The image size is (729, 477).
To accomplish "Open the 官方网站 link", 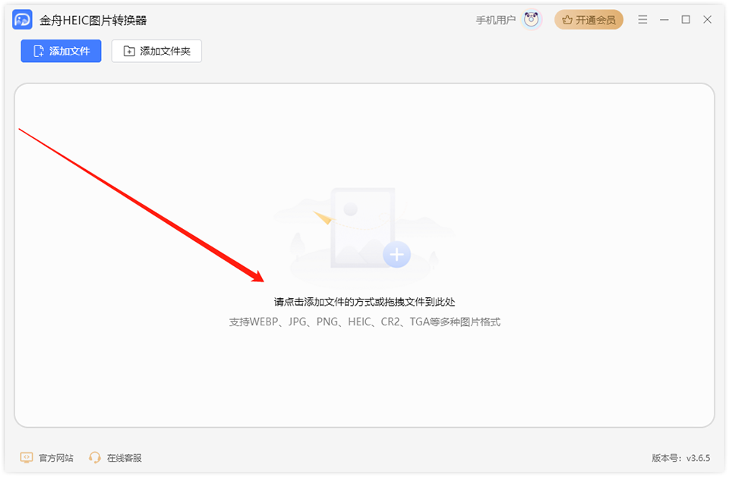I will tap(46, 458).
